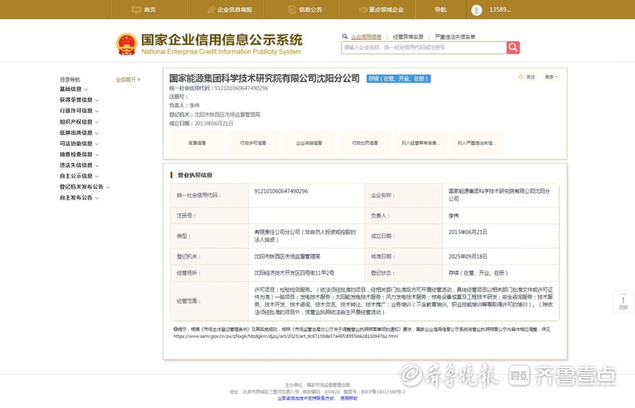Open 导航 in top navigation

point(440,10)
